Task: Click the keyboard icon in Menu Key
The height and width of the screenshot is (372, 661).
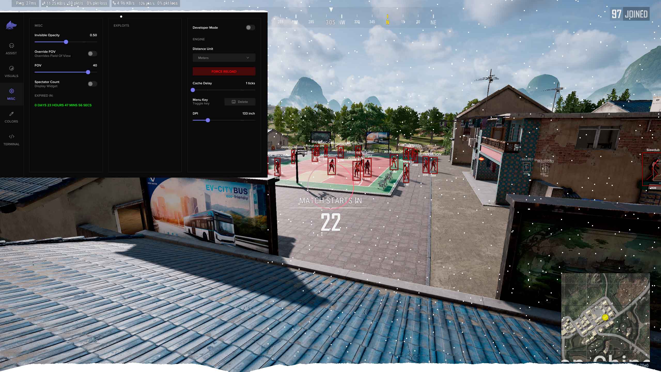Action: tap(234, 102)
